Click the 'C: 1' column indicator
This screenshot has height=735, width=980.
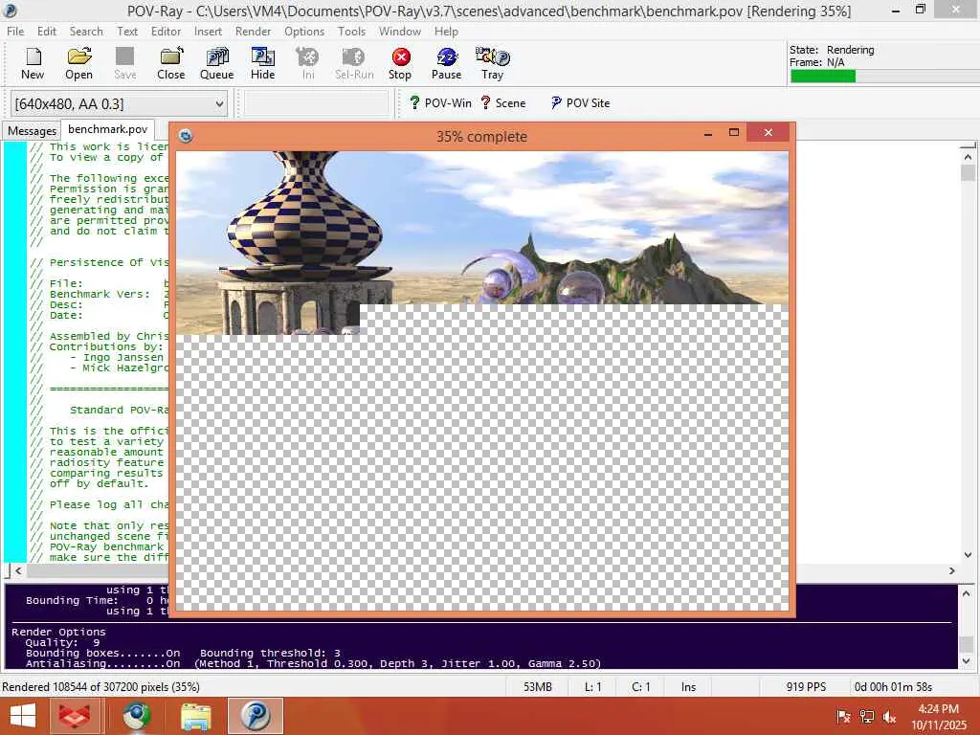pos(640,687)
